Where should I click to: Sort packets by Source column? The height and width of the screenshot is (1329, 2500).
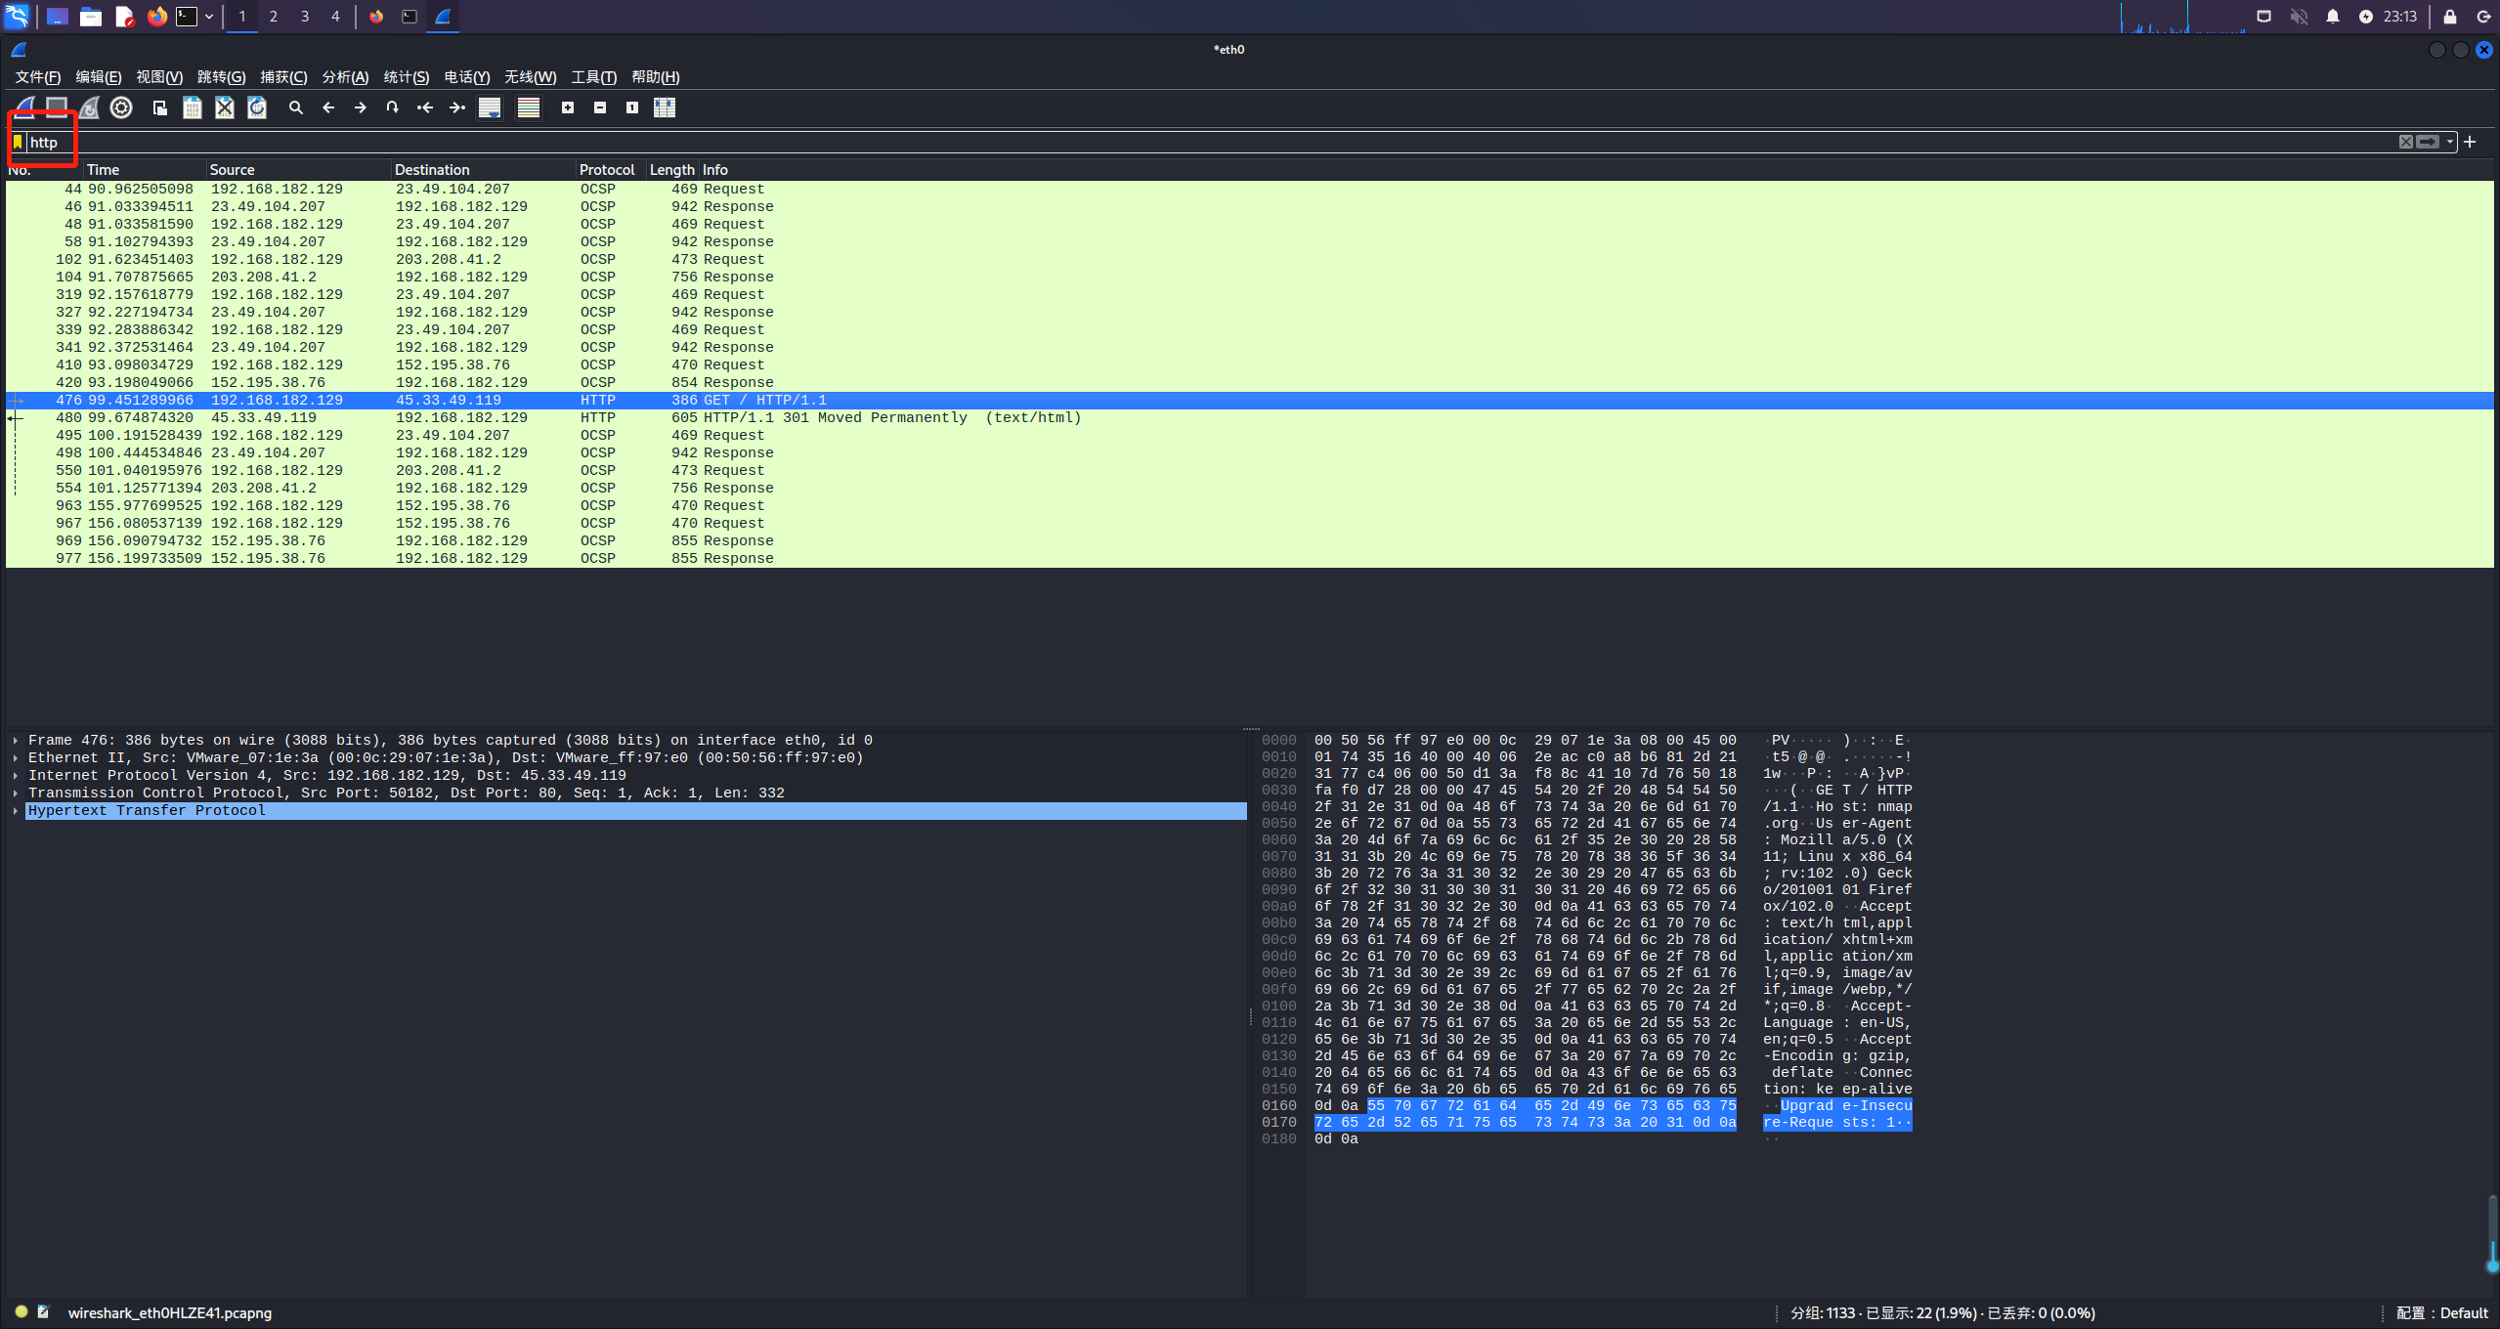tap(298, 170)
